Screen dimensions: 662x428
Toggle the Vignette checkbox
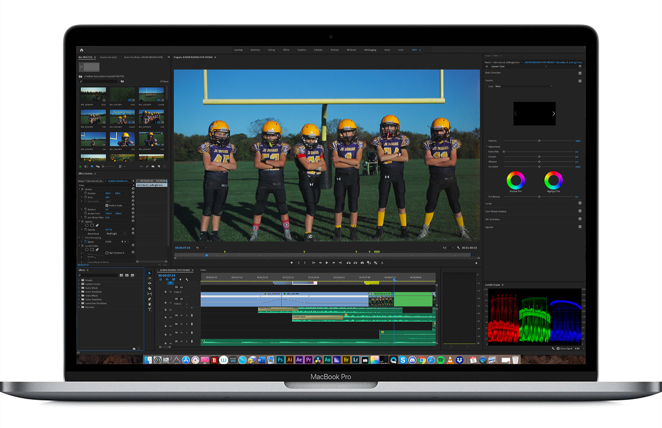[580, 227]
